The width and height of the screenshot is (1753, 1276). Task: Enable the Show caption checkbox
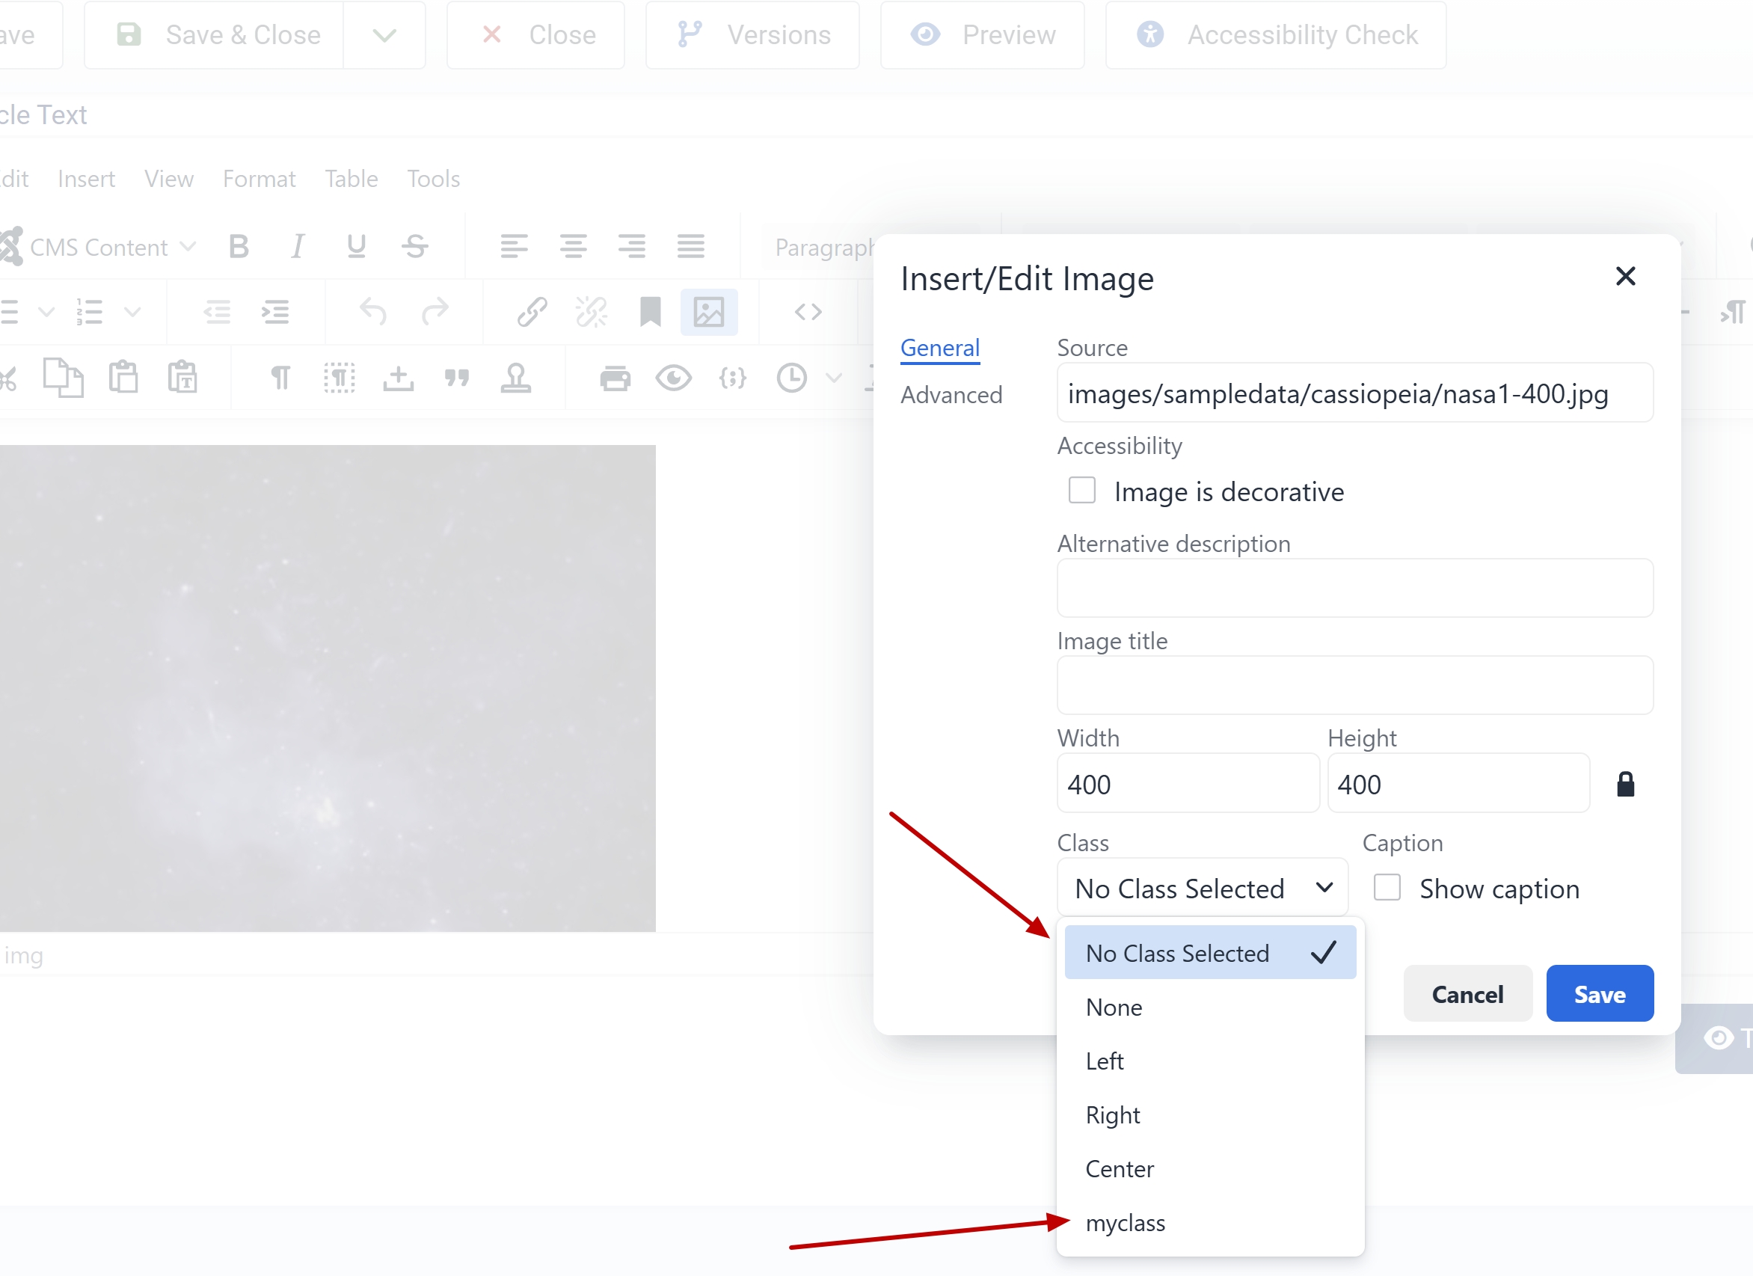(x=1386, y=888)
